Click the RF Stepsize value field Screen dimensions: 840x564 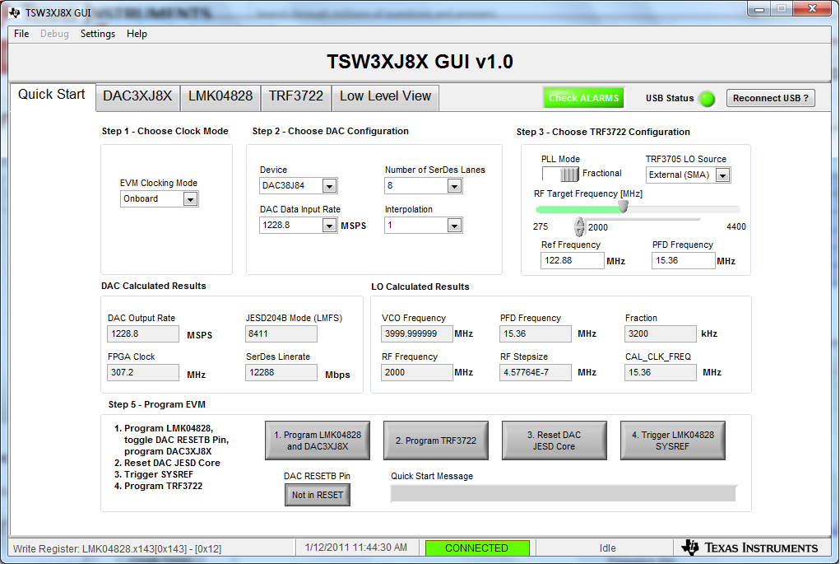(x=536, y=373)
